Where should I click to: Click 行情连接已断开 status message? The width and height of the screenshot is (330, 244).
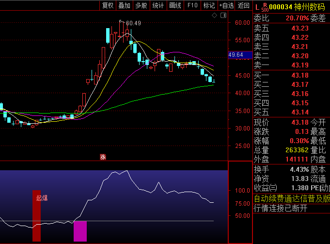point(281,209)
